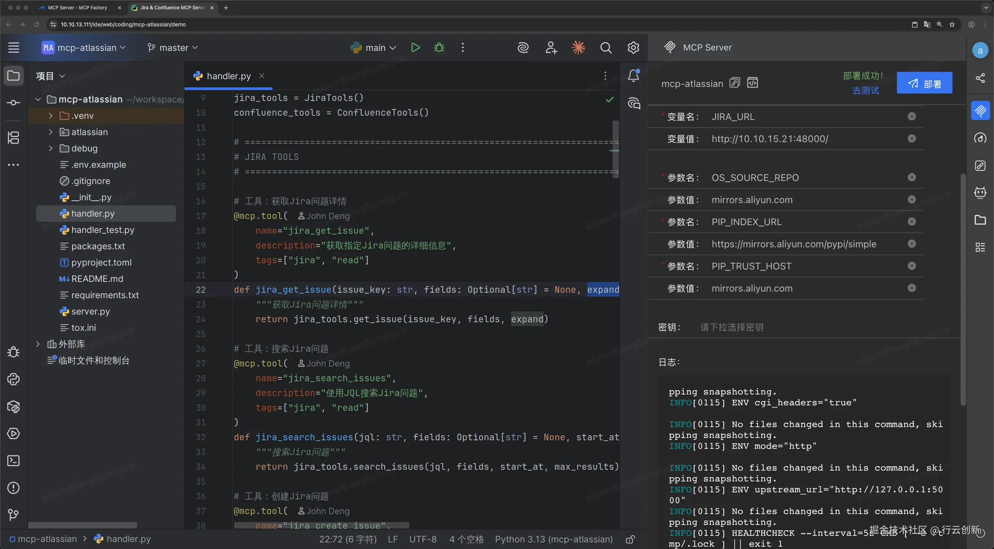Click the add collaborator person icon
This screenshot has width=994, height=549.
551,47
